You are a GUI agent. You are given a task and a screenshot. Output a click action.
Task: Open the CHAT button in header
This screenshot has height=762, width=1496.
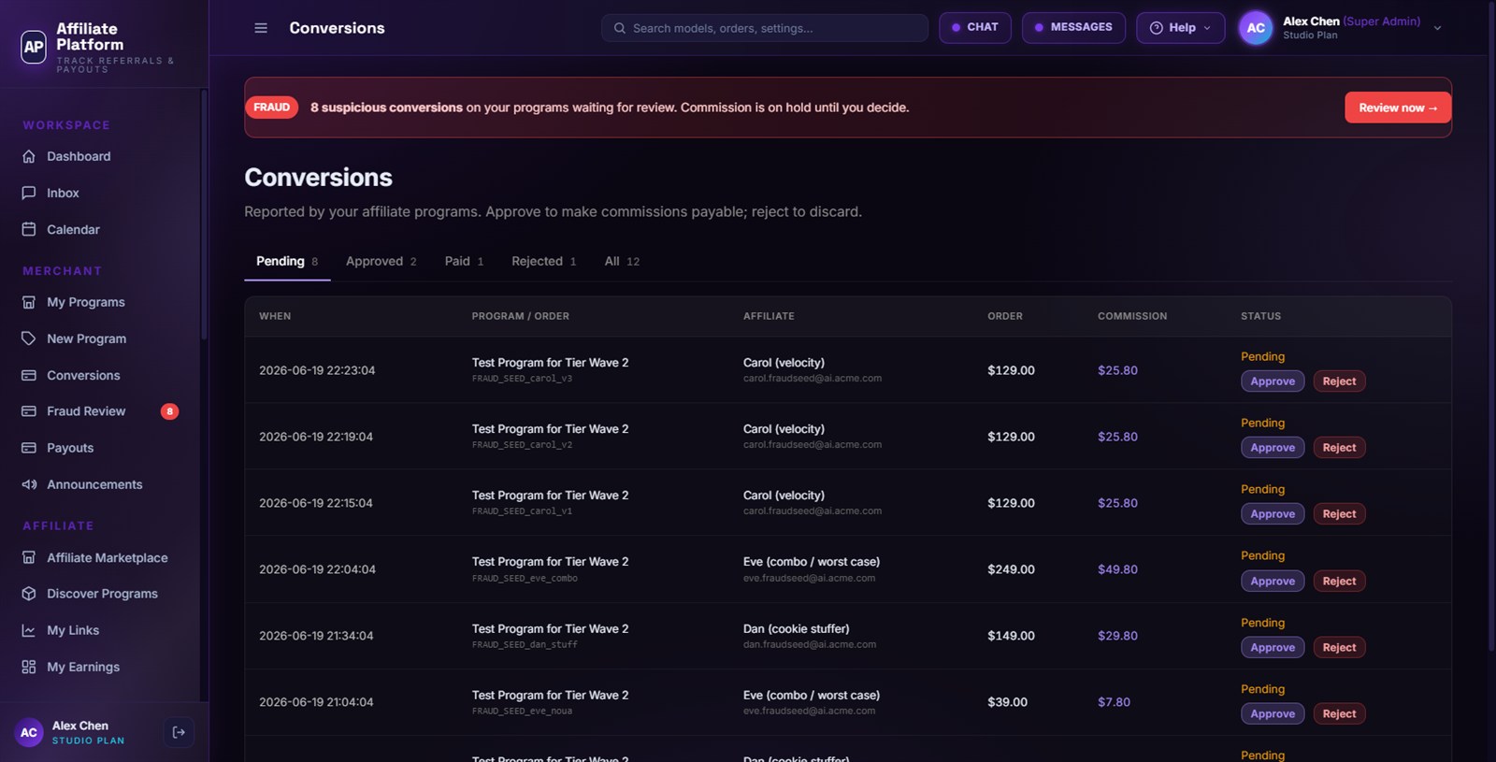(974, 27)
